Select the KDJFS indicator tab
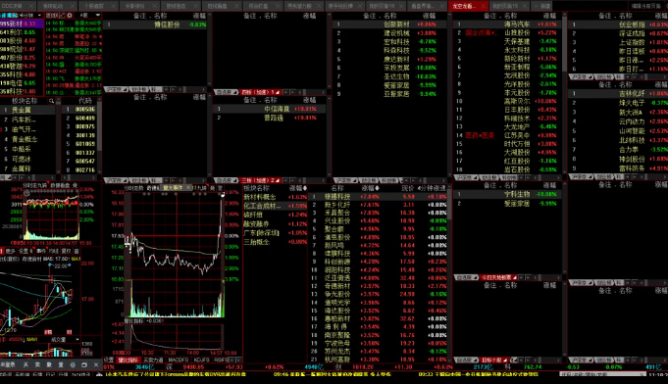This screenshot has height=384, width=668. [201, 360]
